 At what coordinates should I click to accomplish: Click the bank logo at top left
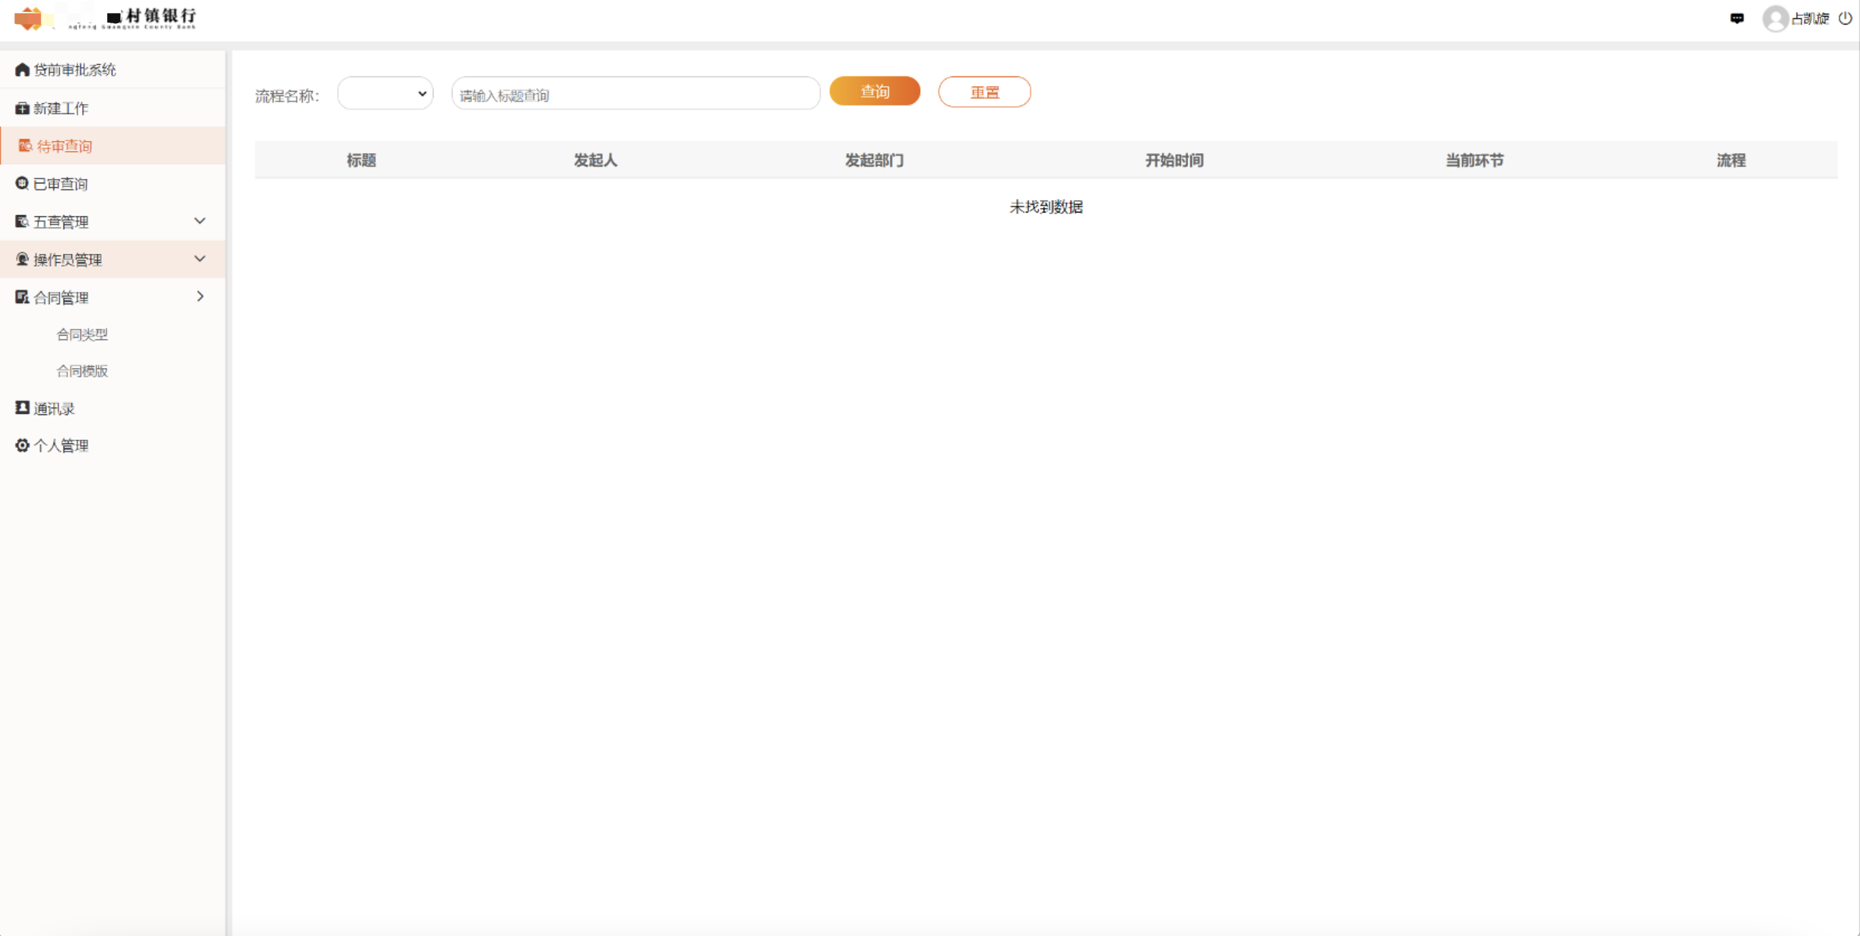tap(105, 18)
